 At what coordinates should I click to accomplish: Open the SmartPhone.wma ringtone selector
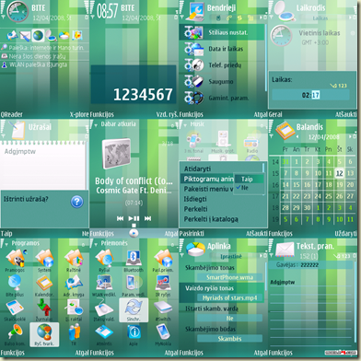[229, 277]
